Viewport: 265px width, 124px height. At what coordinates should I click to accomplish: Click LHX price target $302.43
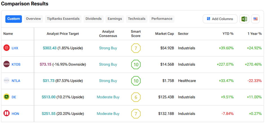pyautogui.click(x=50, y=48)
